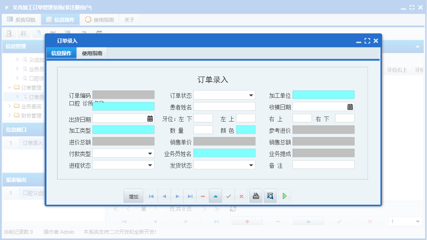Open the 订单状态 dropdown list
This screenshot has height=240, width=427.
tap(251, 95)
